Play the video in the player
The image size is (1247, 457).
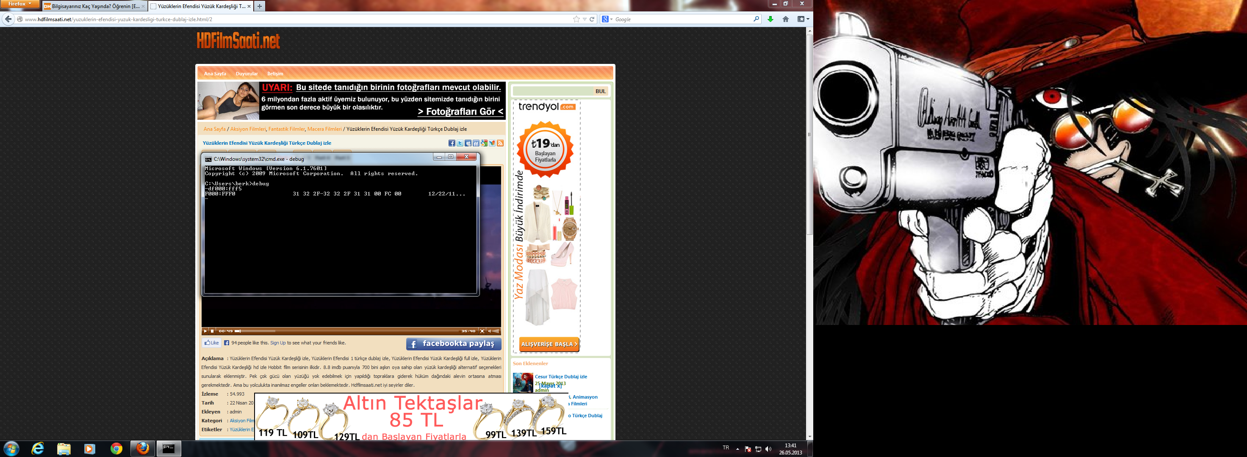(205, 331)
